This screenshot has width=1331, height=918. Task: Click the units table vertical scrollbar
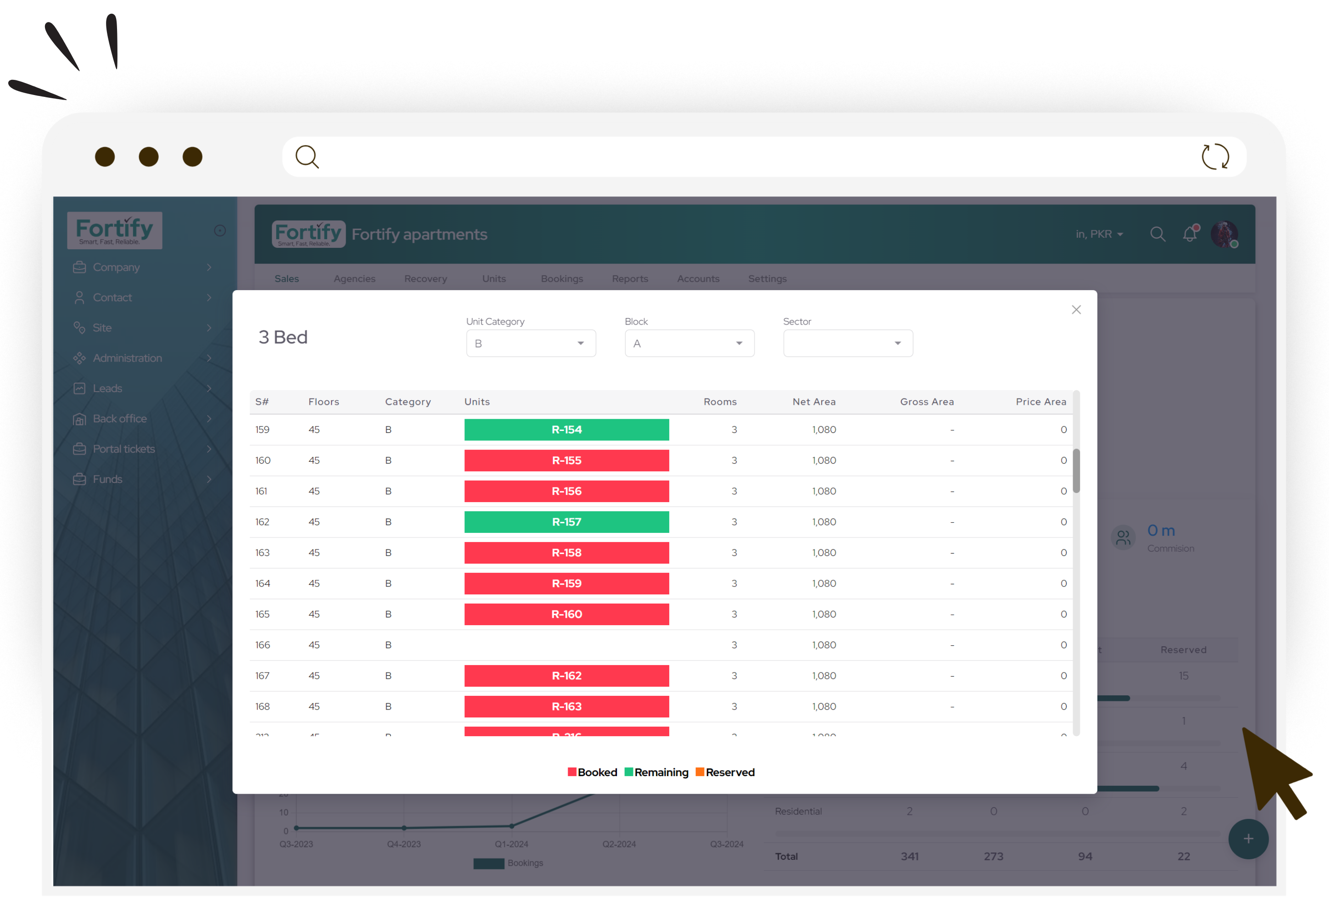pos(1076,470)
